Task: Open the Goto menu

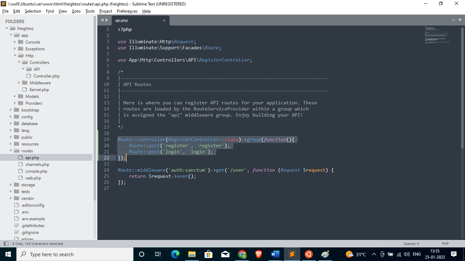Action: point(76,11)
